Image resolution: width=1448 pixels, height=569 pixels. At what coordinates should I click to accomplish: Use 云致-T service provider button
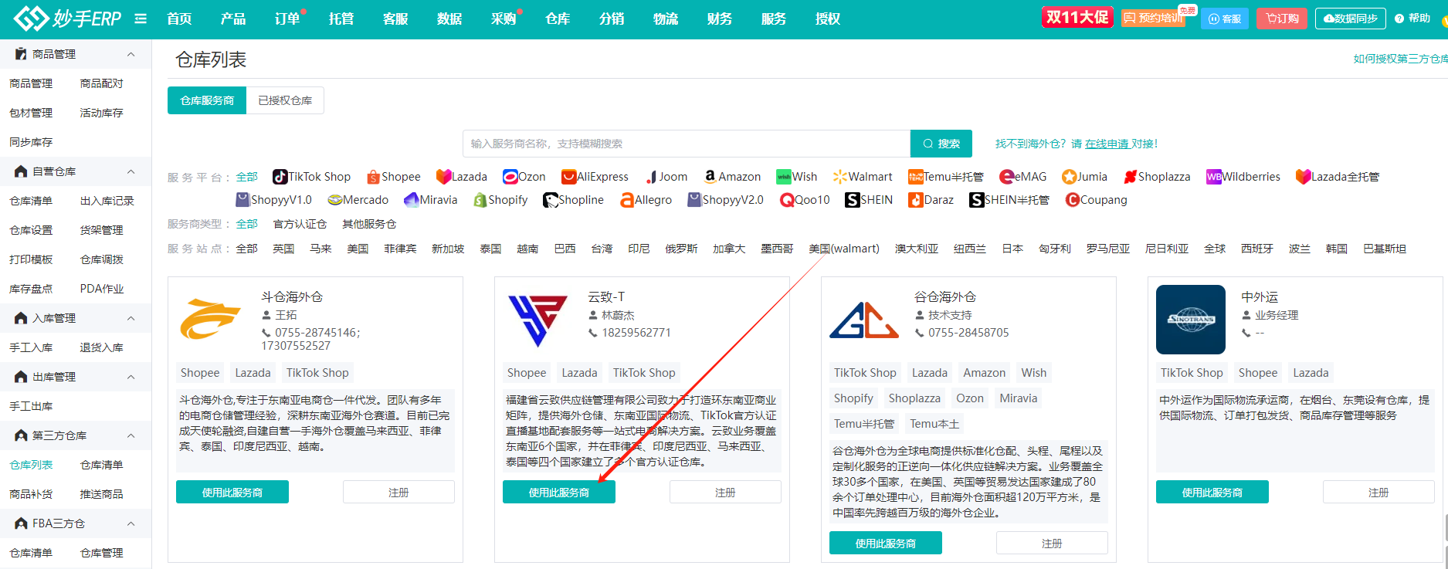[559, 492]
